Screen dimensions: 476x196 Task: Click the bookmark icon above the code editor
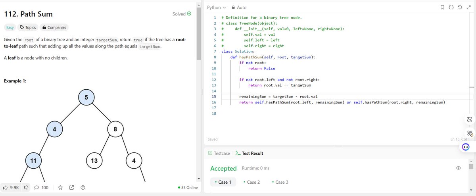point(443,7)
